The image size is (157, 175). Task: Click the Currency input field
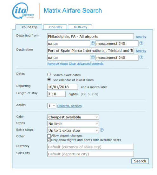[x=90, y=147]
